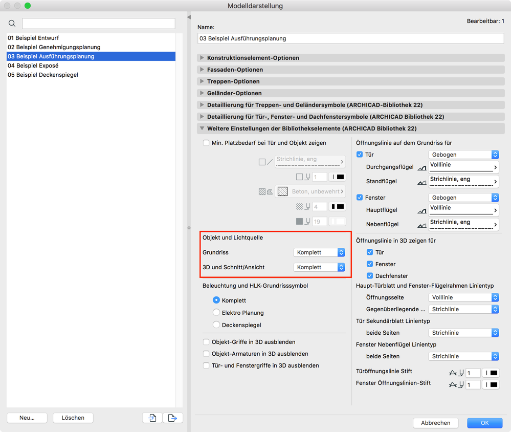Image resolution: width=511 pixels, height=432 pixels.
Task: Click the import model view options icon
Action: [152, 418]
